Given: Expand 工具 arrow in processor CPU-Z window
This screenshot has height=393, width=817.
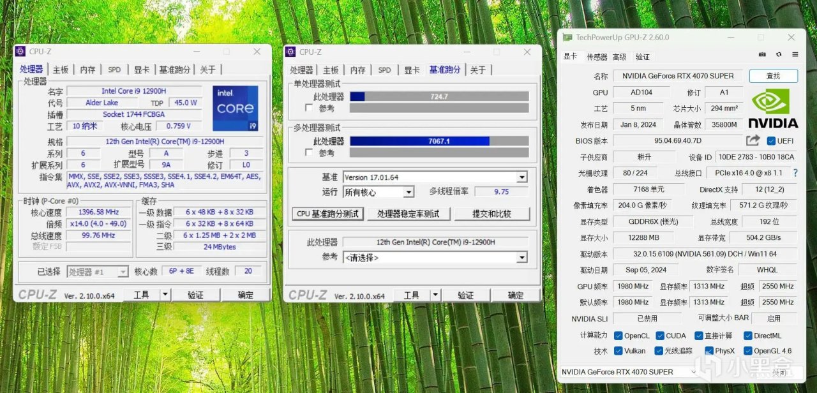Looking at the screenshot, I should click(x=165, y=295).
